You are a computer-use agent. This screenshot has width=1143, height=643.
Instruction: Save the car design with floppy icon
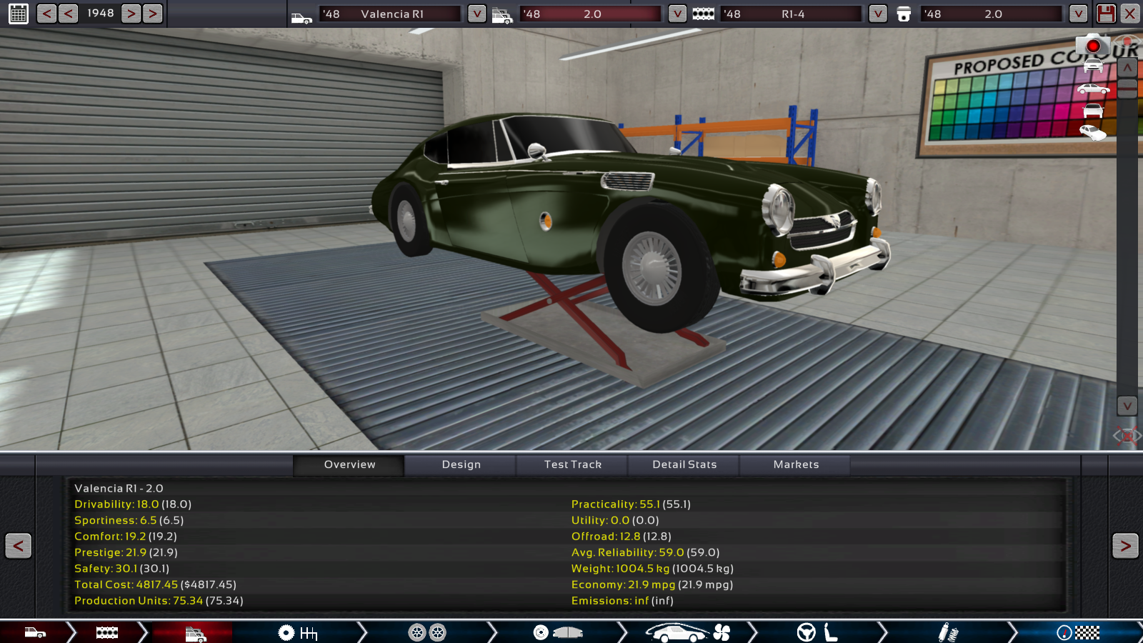click(1106, 14)
